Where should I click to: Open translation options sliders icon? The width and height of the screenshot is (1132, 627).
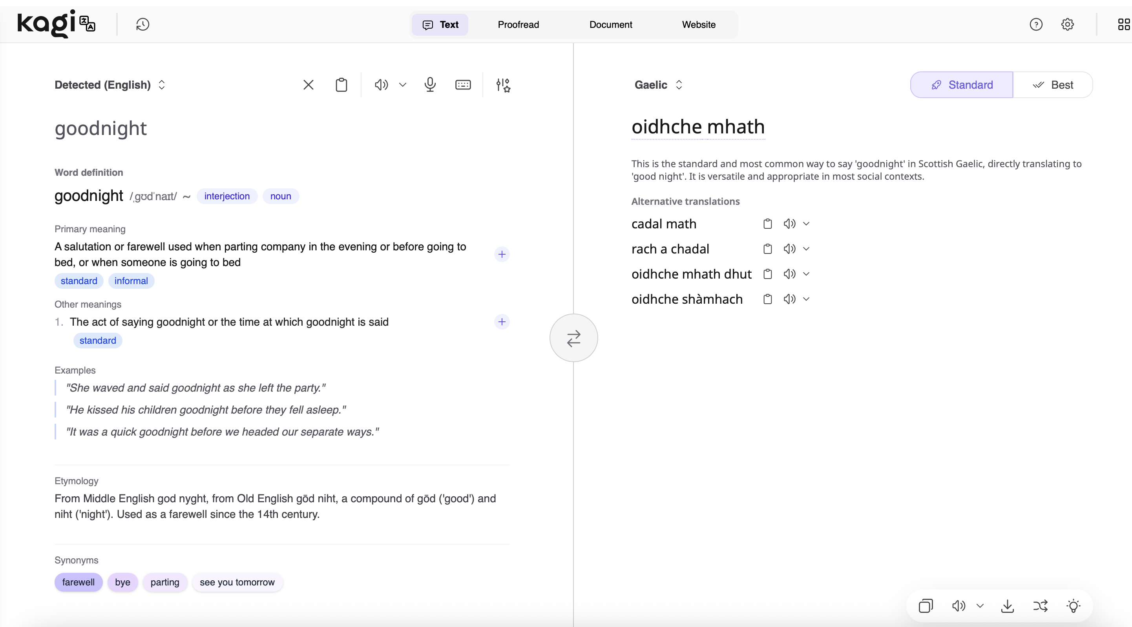[x=503, y=85]
